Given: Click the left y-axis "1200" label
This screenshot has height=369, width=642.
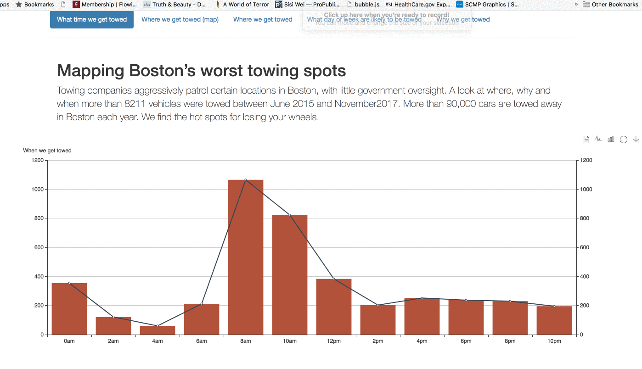Looking at the screenshot, I should point(38,160).
